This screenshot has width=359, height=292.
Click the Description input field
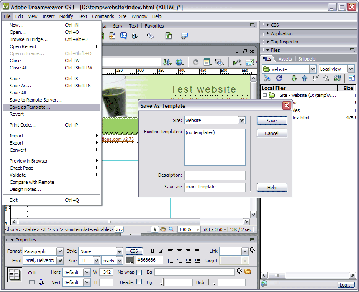pyautogui.click(x=215, y=175)
